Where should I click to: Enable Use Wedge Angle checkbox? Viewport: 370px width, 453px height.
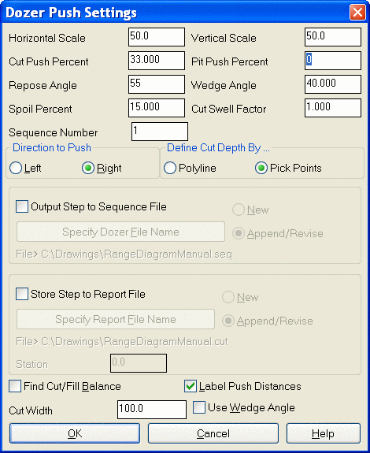tap(199, 407)
